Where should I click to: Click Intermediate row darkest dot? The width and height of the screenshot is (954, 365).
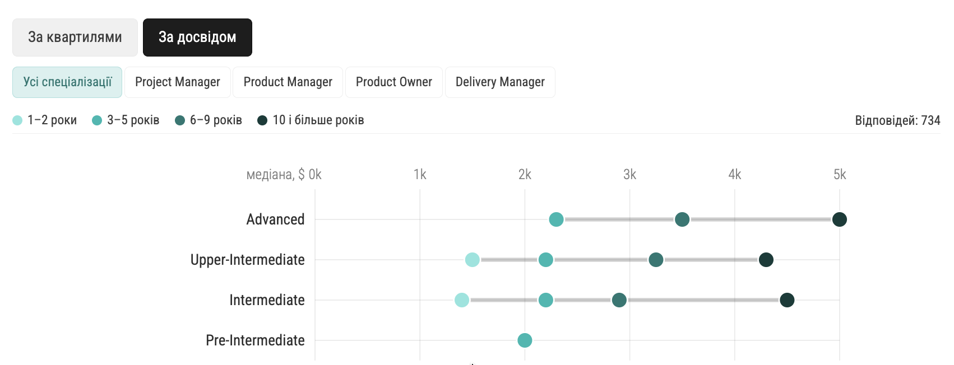pos(787,300)
